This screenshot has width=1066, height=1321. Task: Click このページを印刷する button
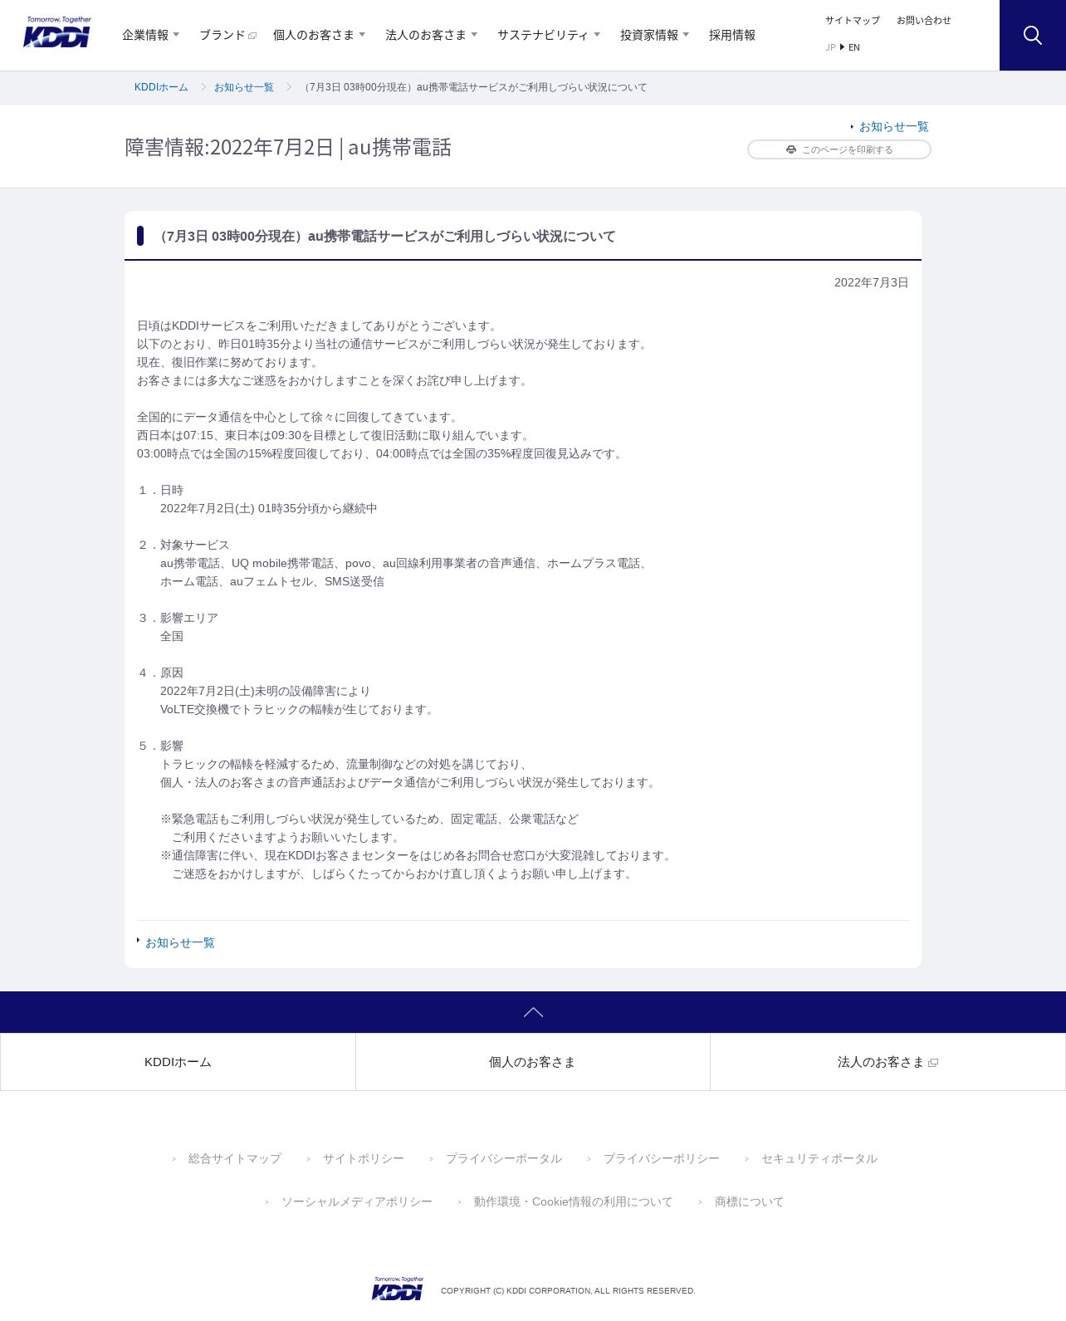coord(839,149)
